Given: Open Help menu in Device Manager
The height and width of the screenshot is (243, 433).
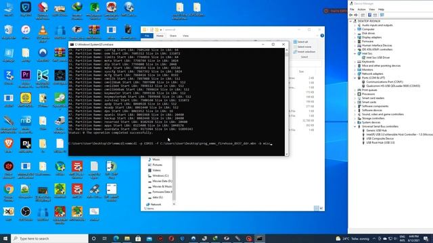Looking at the screenshot, I should (x=381, y=9).
